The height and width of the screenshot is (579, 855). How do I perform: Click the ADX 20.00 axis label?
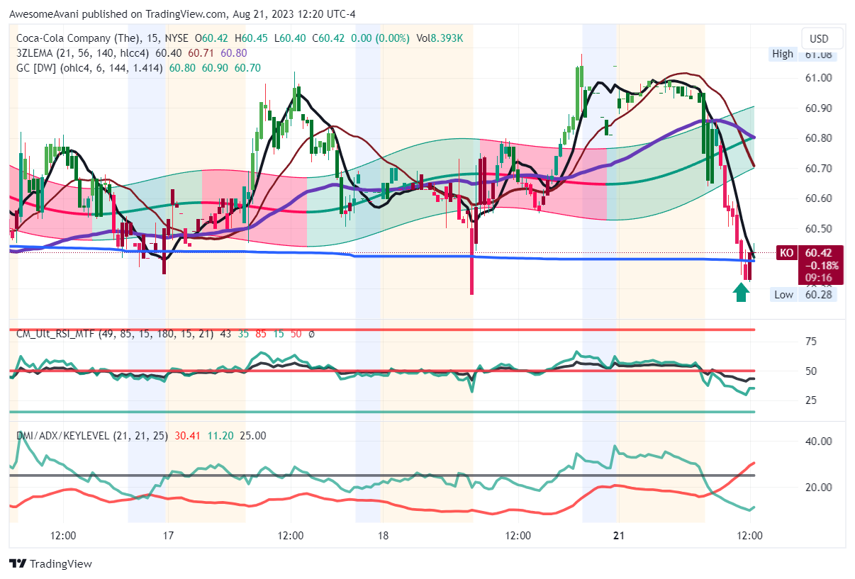(820, 487)
